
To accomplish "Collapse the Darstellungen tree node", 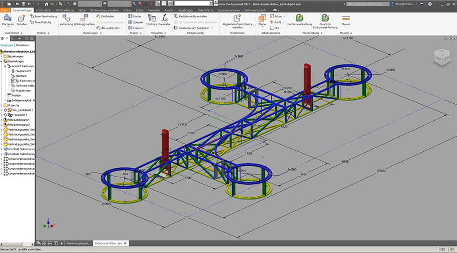I will click(2, 61).
